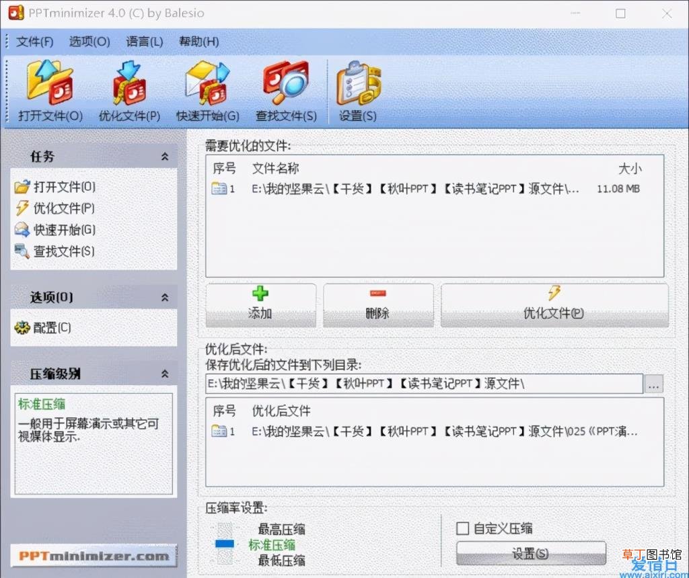Open the 文件(F) menu
689x578 pixels.
35,42
